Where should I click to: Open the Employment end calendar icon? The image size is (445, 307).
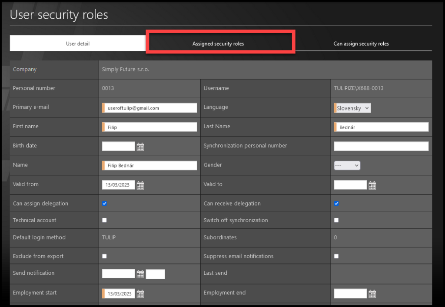point(372,294)
